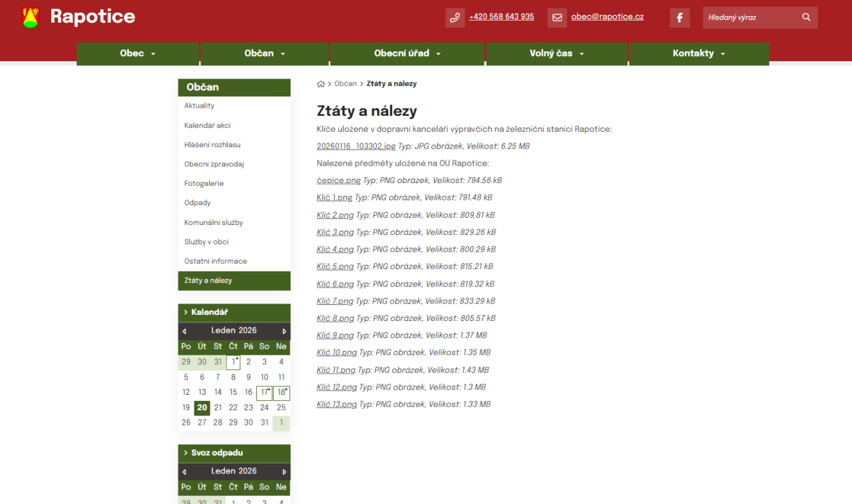Image resolution: width=852 pixels, height=504 pixels.
Task: Open the čepice.png file link
Action: coord(338,180)
